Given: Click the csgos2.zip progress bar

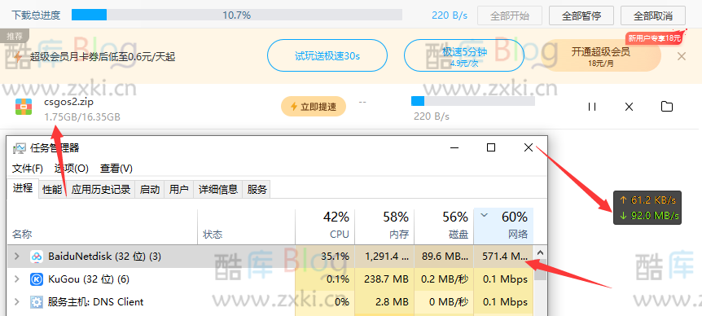Looking at the screenshot, I should 473,101.
